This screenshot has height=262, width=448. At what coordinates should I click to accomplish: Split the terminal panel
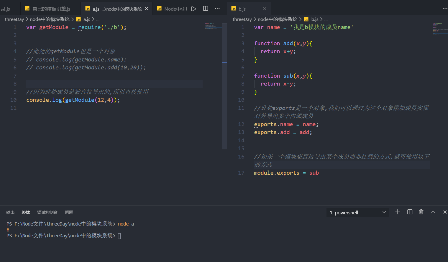click(410, 212)
